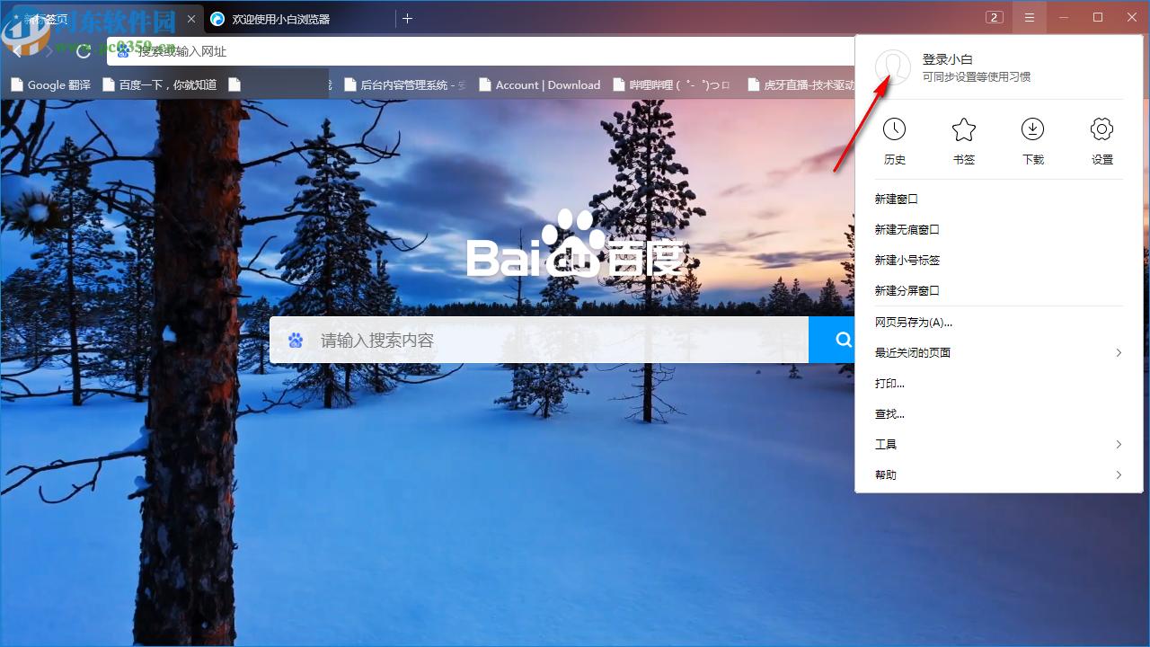Click the user avatar to log in
The width and height of the screenshot is (1150, 647).
pyautogui.click(x=892, y=67)
